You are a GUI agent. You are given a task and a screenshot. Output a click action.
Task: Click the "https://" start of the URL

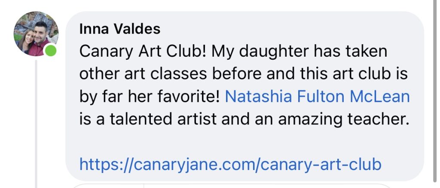(102, 164)
